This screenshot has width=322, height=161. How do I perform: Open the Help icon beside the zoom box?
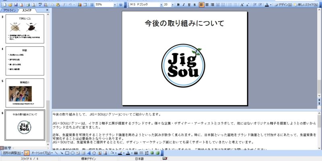[121, 5]
